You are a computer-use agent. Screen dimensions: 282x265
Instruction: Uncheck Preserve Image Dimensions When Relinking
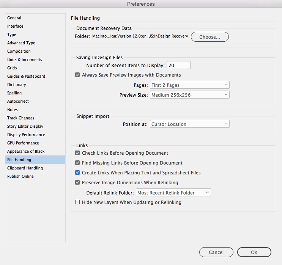[x=77, y=183]
